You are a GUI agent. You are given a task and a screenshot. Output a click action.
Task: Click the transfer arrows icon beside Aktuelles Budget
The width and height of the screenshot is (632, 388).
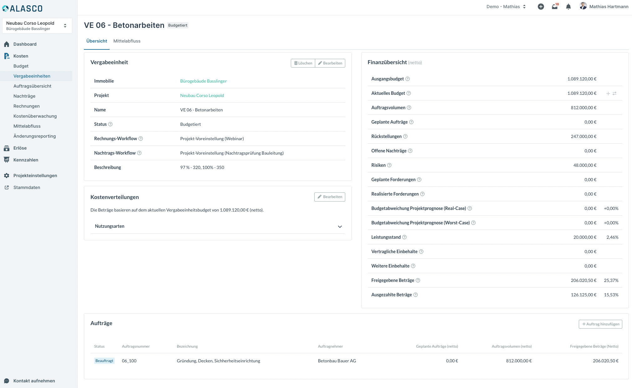tap(614, 94)
